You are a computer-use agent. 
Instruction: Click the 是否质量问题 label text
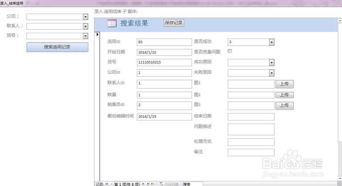click(x=207, y=52)
